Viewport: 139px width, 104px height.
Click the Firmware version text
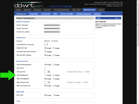click(108, 2)
